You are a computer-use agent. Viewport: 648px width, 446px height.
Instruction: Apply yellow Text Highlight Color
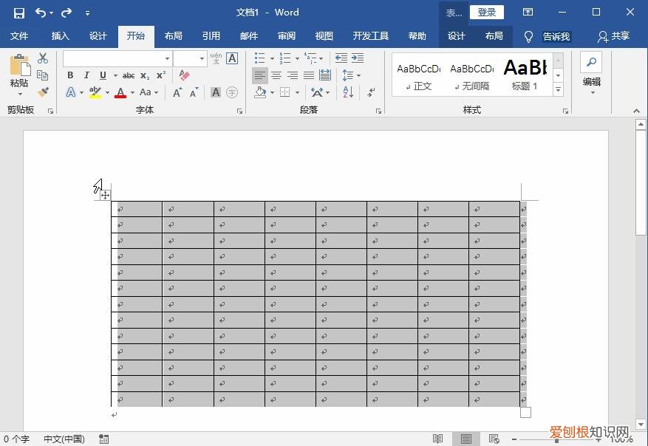[95, 91]
